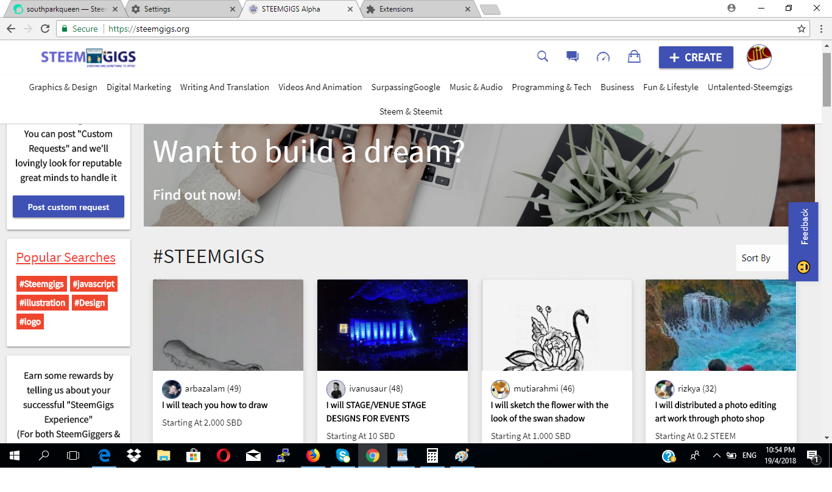Open the dashboard speedometer icon
This screenshot has width=832, height=492.
tap(603, 57)
